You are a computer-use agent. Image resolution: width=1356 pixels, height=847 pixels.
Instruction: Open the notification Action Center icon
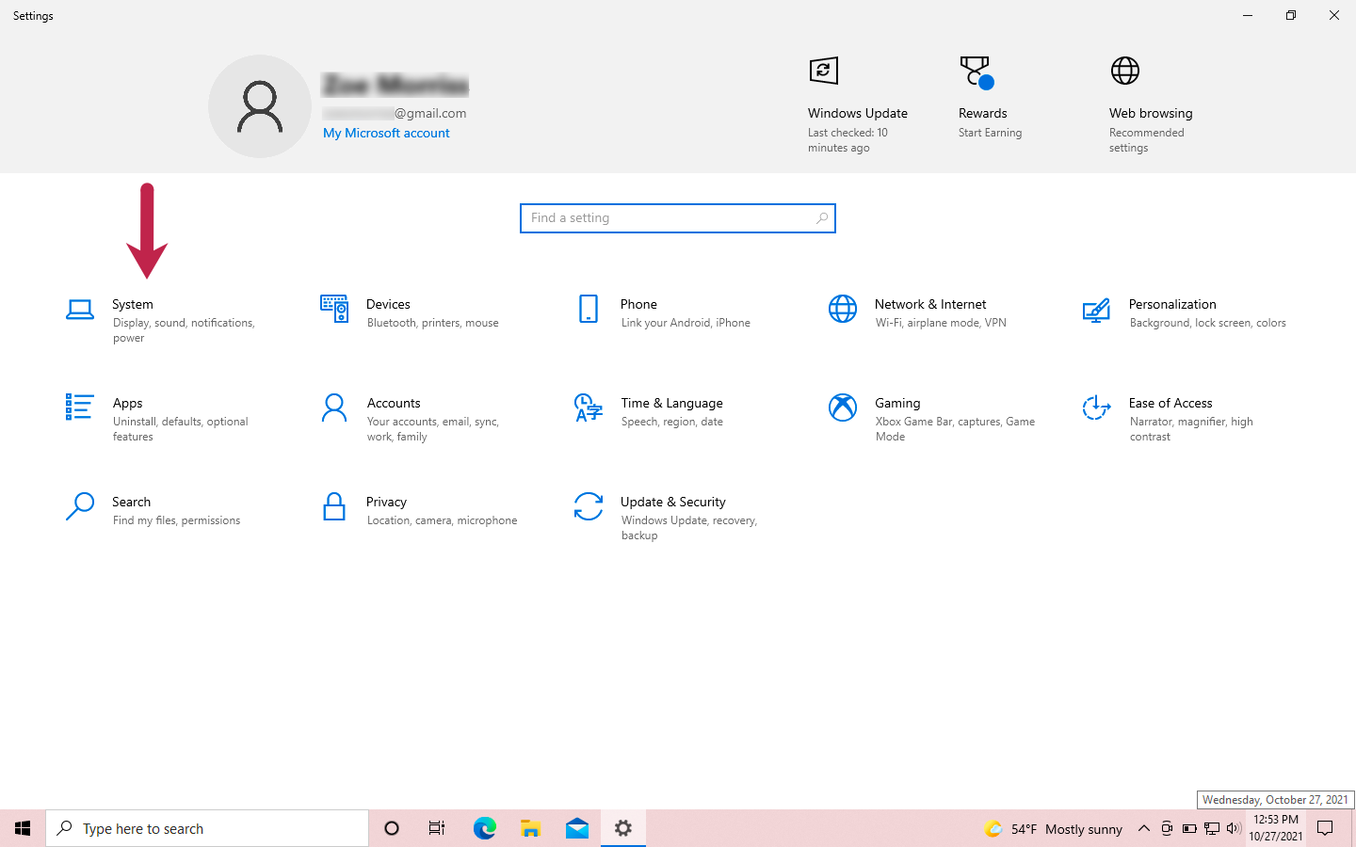coord(1325,828)
